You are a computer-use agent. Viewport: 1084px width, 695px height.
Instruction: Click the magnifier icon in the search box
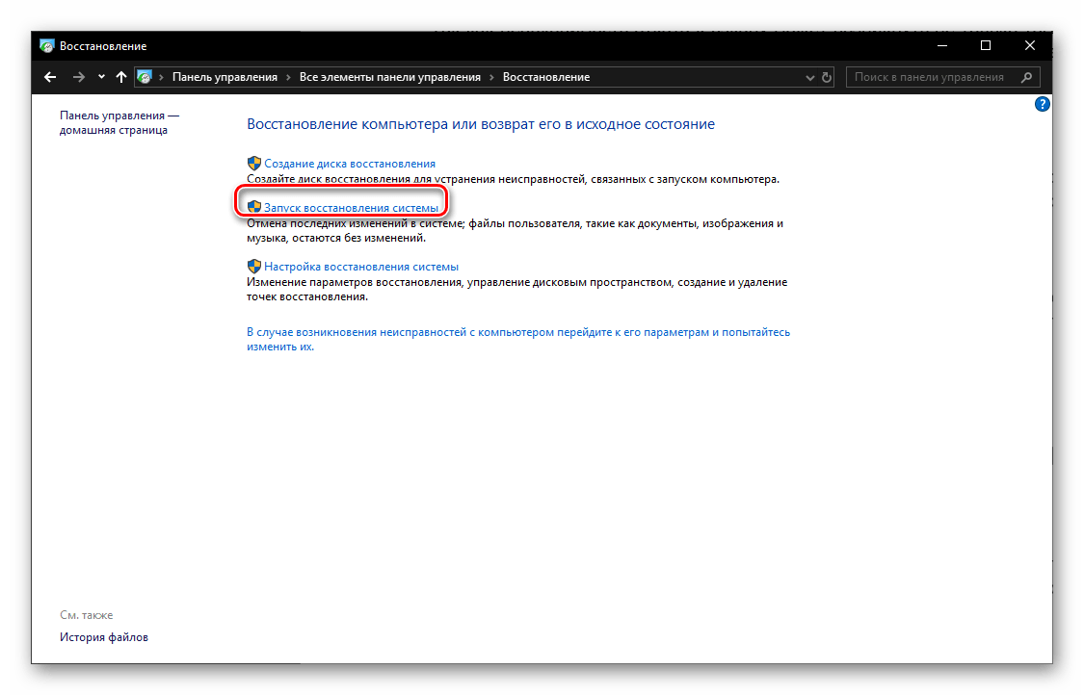tap(1027, 77)
